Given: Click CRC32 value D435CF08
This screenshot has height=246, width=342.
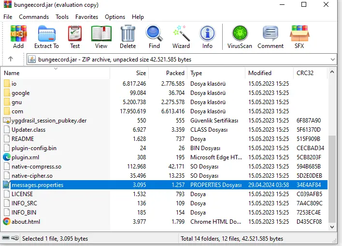Looking at the screenshot, I should point(309,221).
